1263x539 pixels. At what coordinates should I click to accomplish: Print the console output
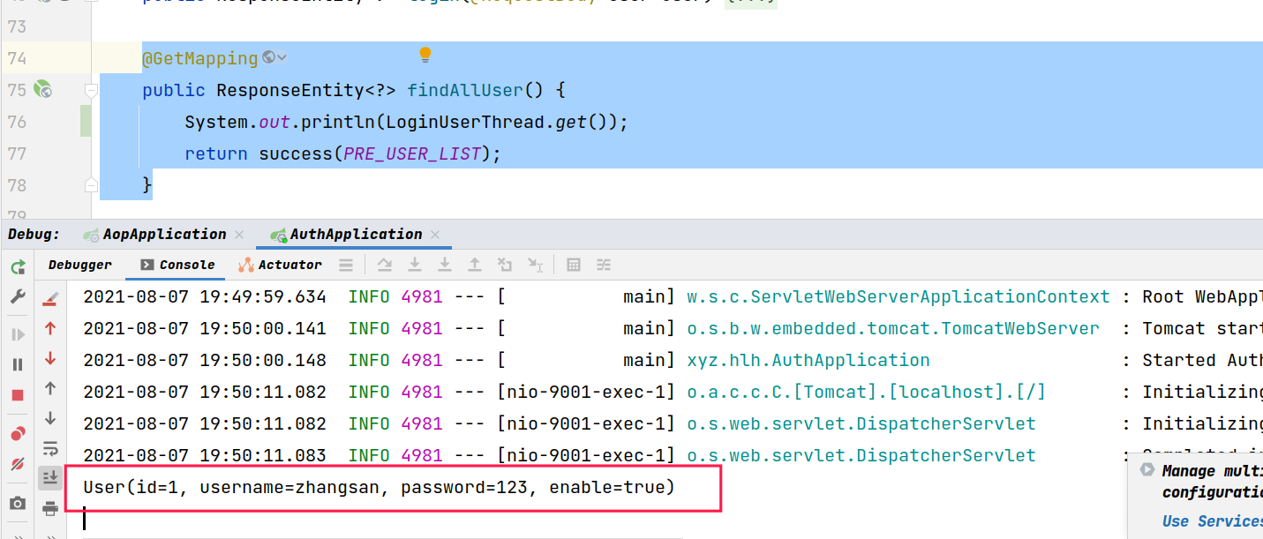click(50, 508)
